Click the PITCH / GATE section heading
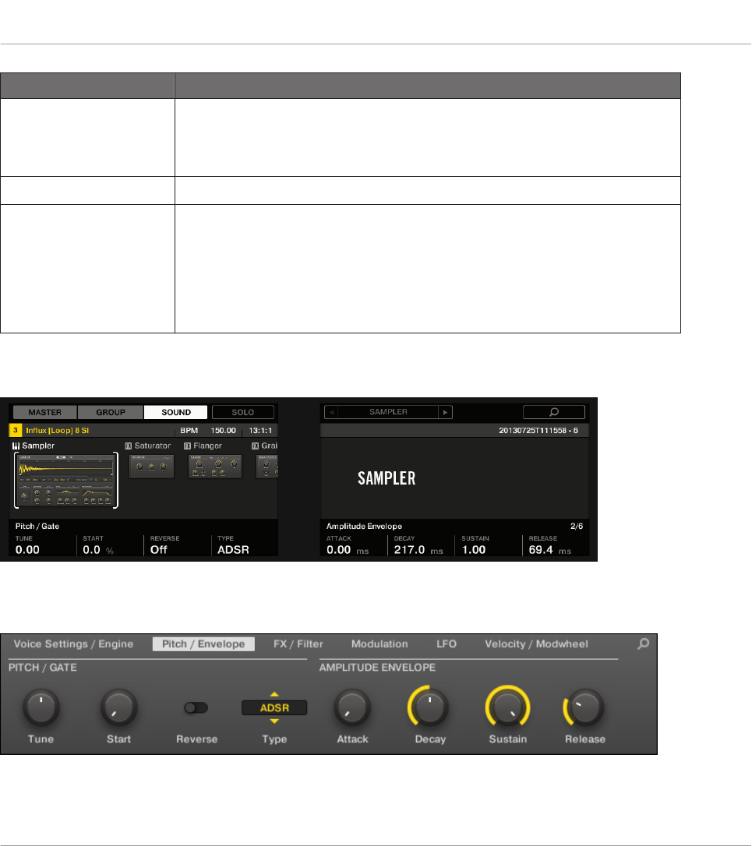Screen dimensions: 752x846 click(43, 668)
